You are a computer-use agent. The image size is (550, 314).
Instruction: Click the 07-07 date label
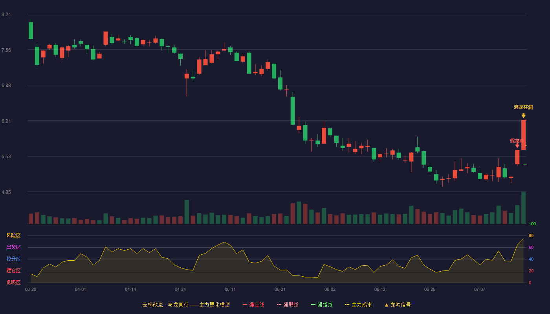pyautogui.click(x=480, y=289)
